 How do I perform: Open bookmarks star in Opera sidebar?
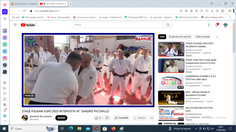5,19
